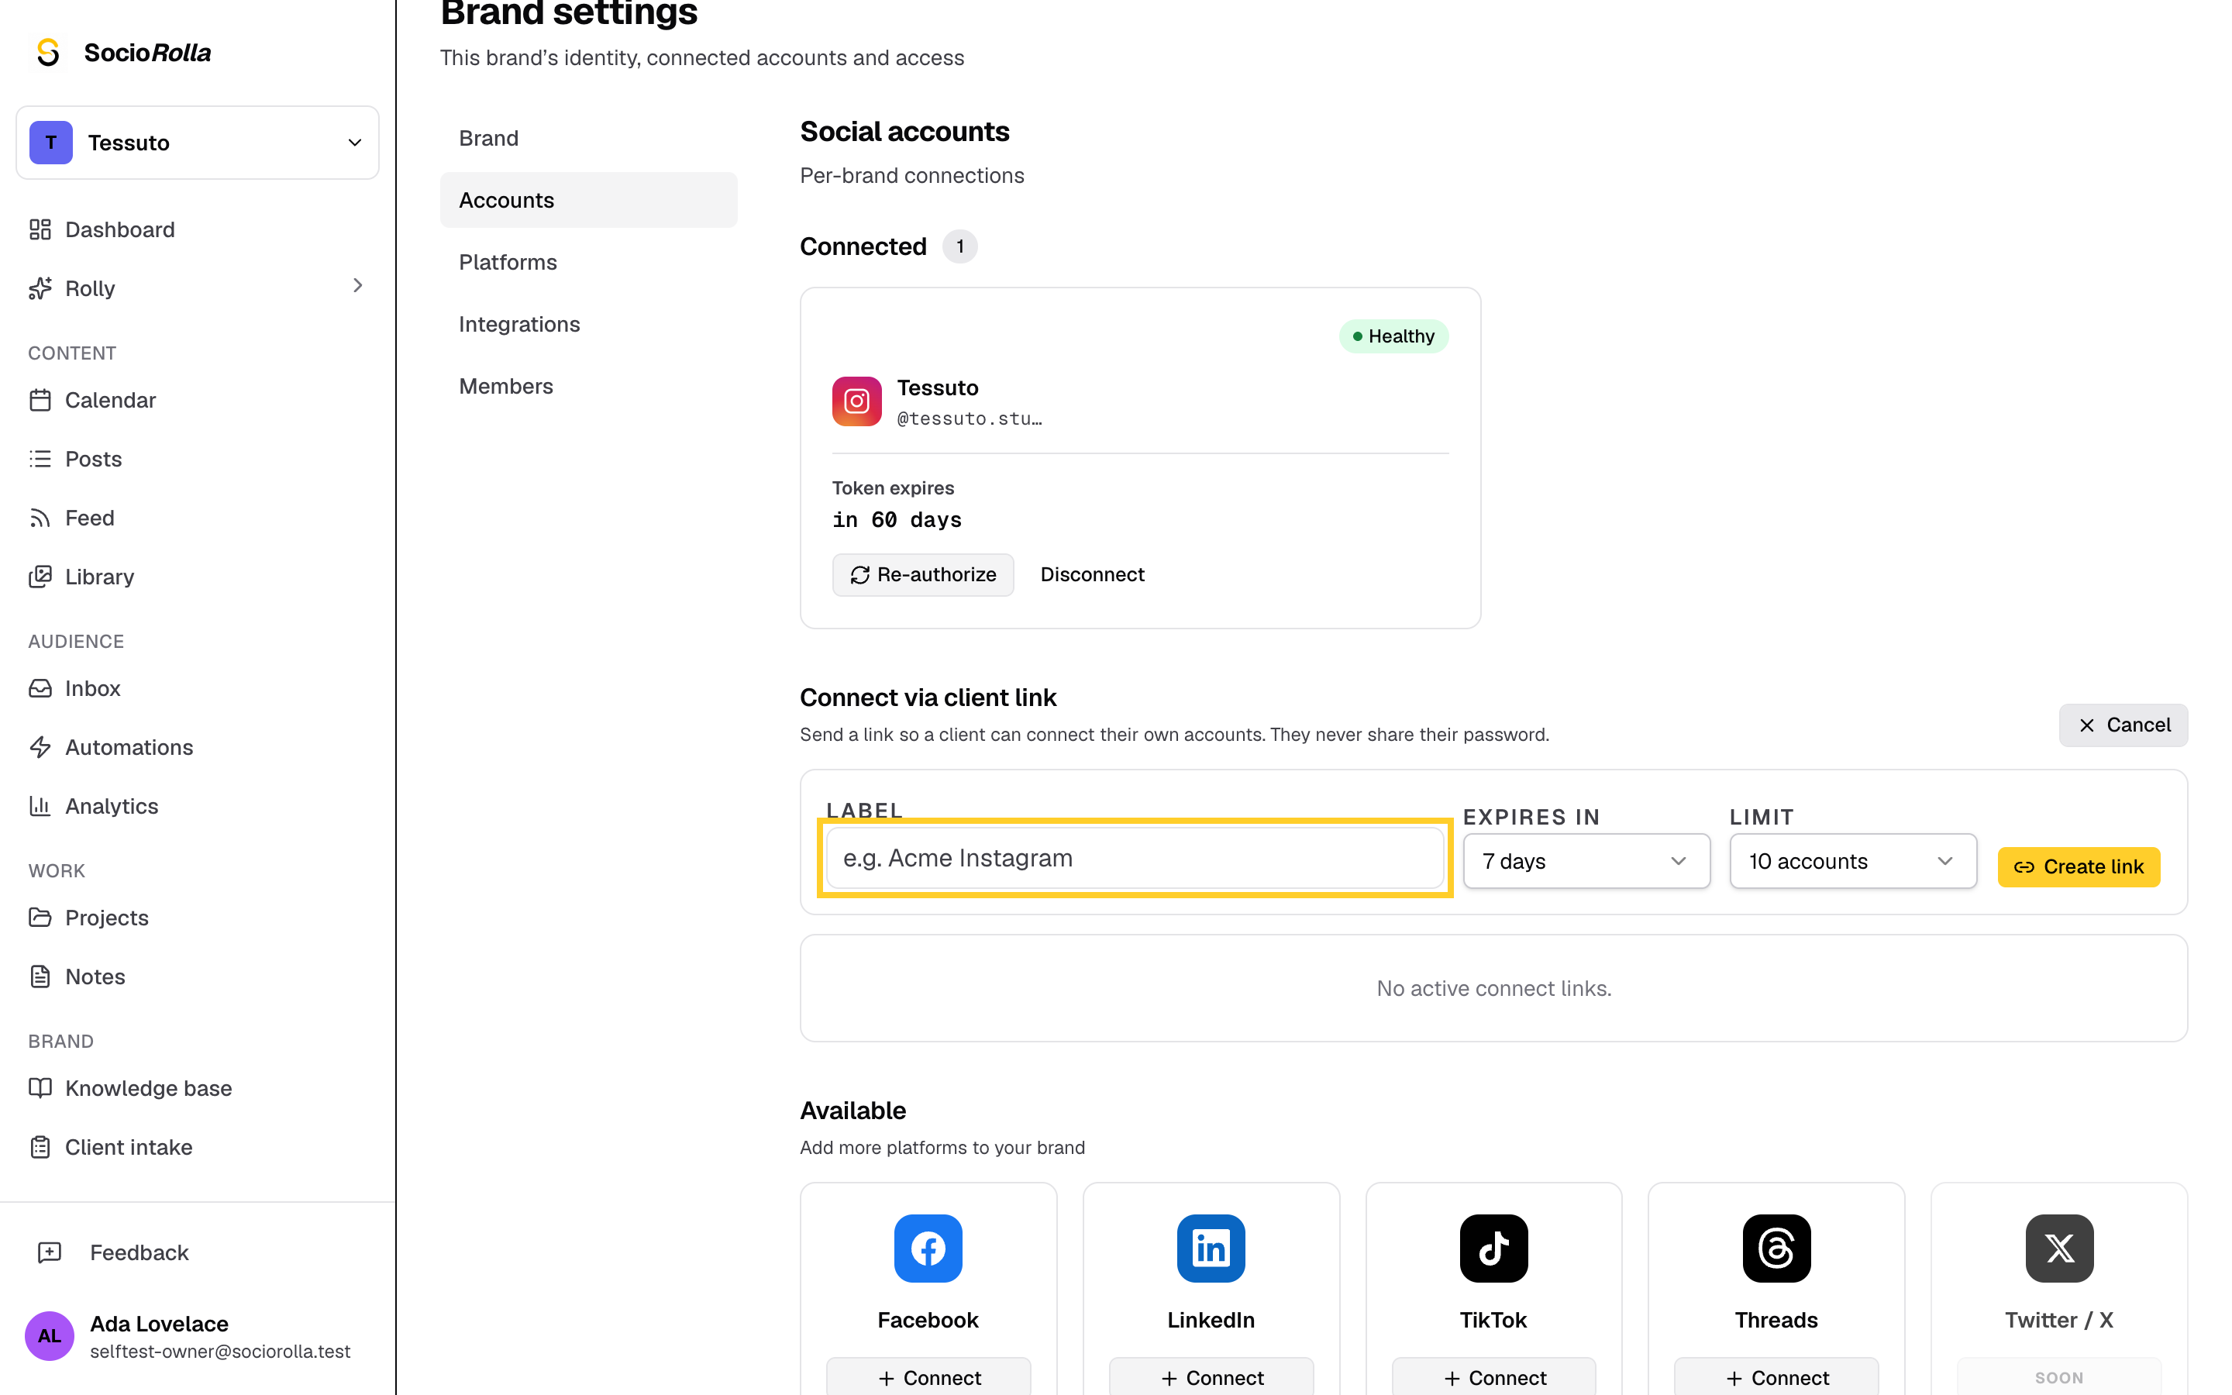This screenshot has height=1395, width=2232.
Task: Click the TikTok platform icon
Action: point(1493,1249)
